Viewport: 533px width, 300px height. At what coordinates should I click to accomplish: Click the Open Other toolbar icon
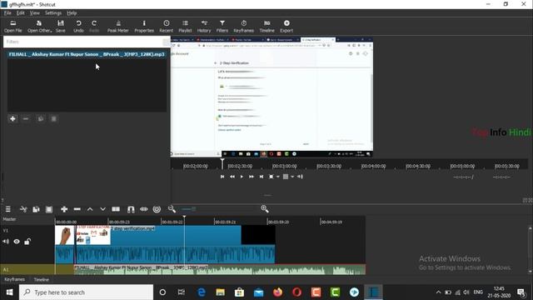[39, 26]
